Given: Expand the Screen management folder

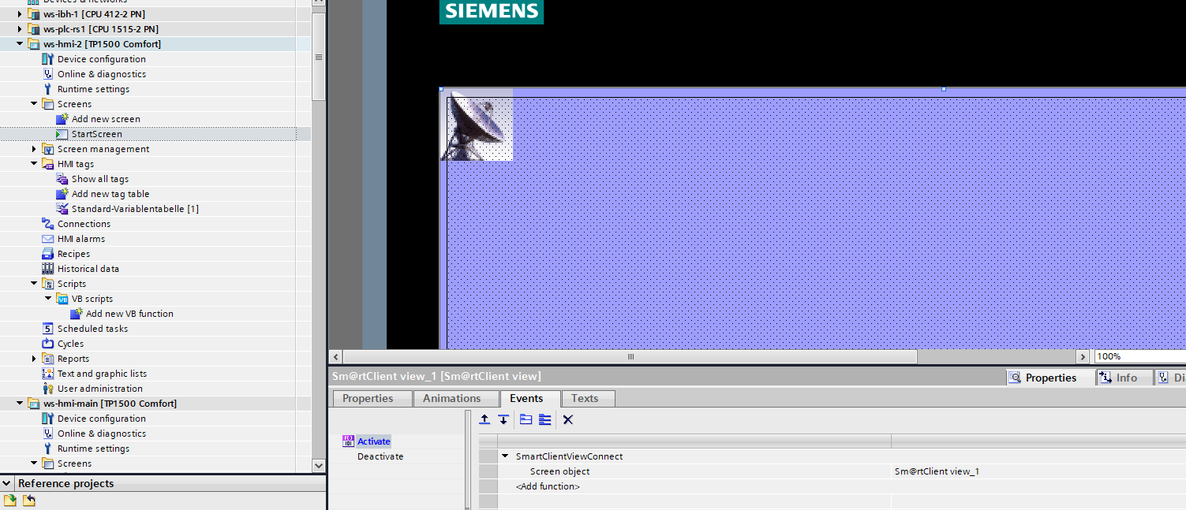Looking at the screenshot, I should click(34, 149).
